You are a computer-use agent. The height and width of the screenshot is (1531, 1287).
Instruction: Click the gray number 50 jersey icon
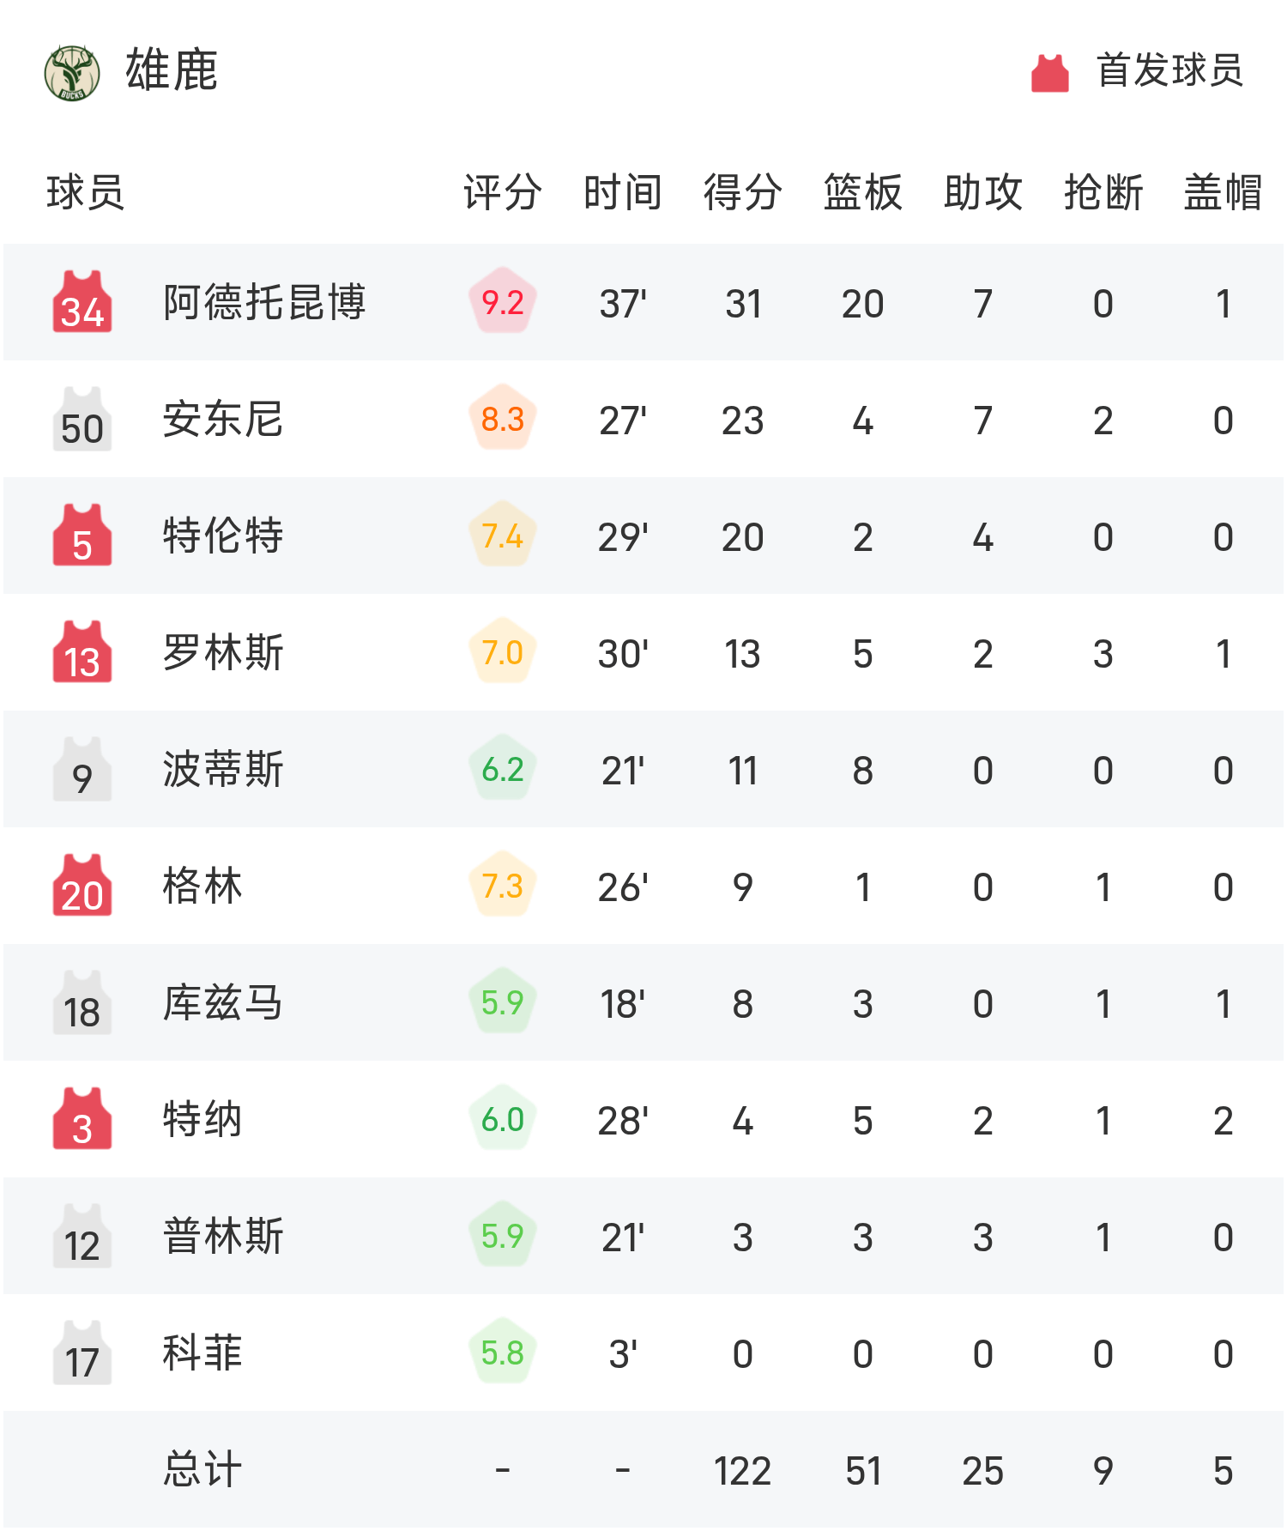[x=82, y=419]
